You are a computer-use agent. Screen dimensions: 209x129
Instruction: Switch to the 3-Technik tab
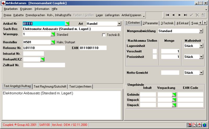pos(167,23)
